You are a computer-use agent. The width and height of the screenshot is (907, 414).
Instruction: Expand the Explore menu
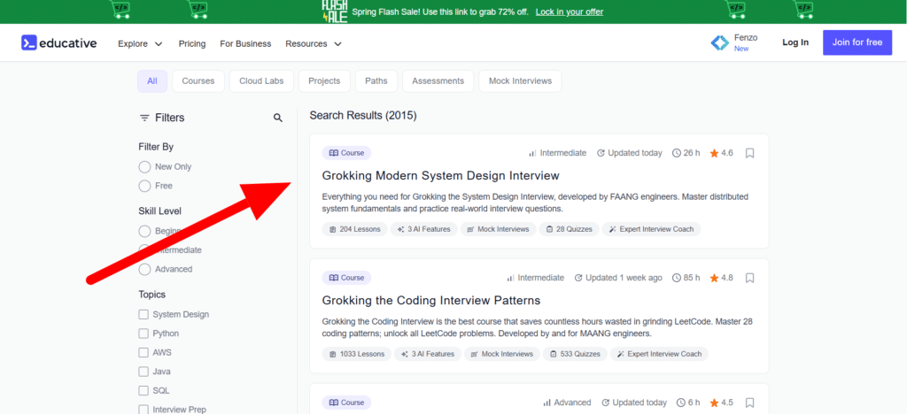140,43
